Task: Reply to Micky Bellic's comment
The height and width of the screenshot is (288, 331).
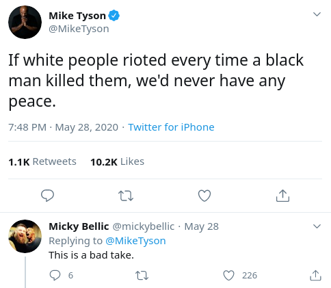Action: click(55, 275)
